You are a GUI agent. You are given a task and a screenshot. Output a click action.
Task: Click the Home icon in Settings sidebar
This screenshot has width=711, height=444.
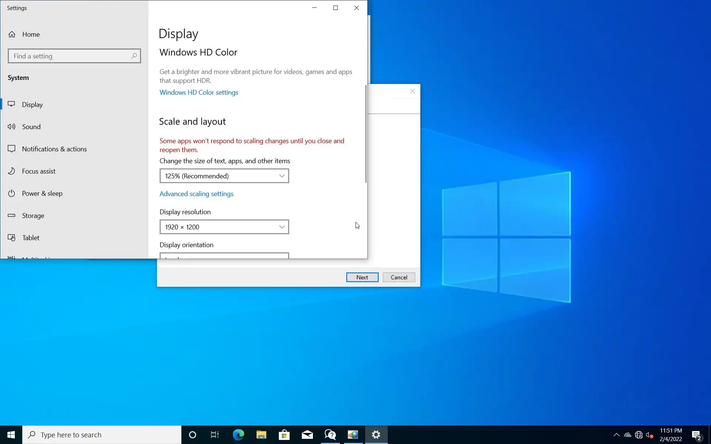pyautogui.click(x=12, y=34)
